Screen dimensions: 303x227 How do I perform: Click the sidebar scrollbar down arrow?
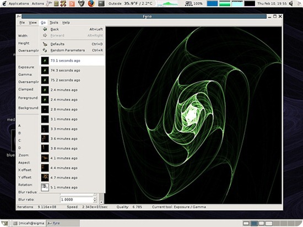(101, 202)
